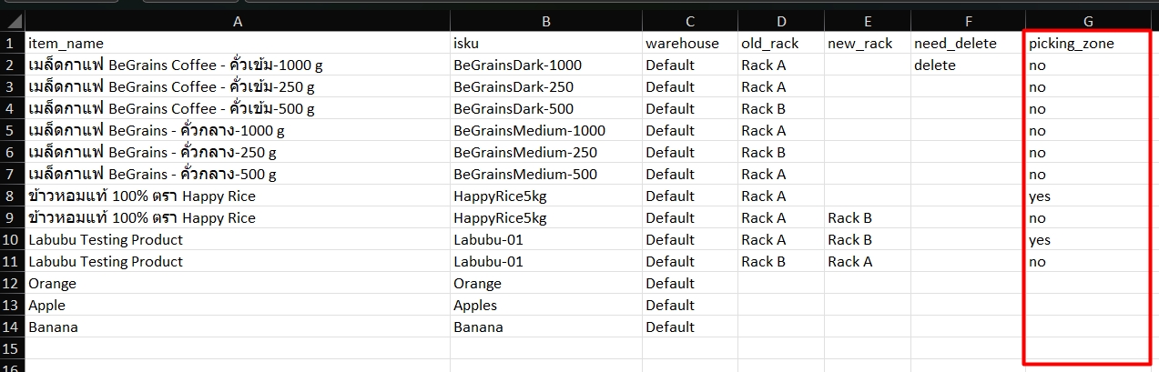Select "Rack B" in new_rack column, row 9
This screenshot has height=372, width=1159.
pyautogui.click(x=849, y=217)
